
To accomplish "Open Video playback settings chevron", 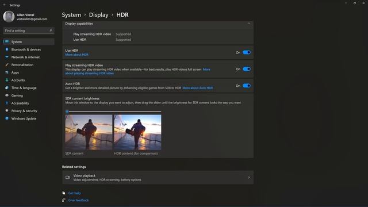I will pyautogui.click(x=249, y=178).
